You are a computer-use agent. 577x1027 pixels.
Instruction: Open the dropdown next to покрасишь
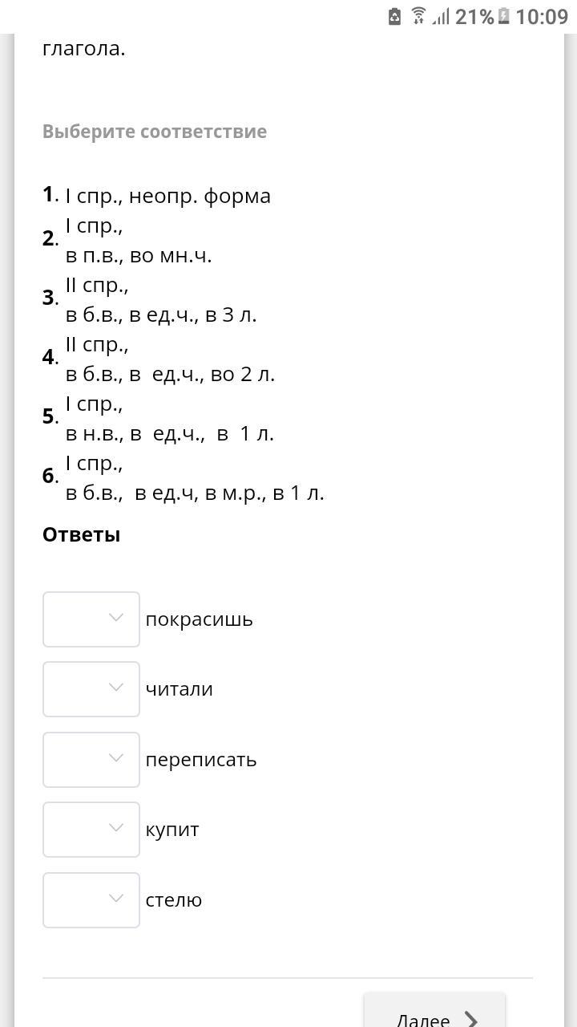(91, 619)
